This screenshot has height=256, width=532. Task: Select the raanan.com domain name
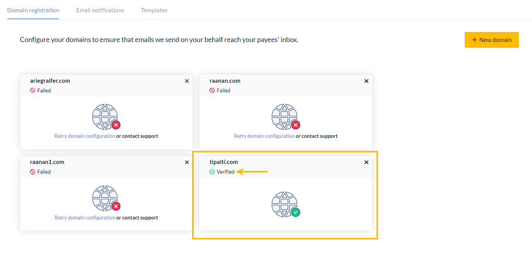tap(225, 81)
